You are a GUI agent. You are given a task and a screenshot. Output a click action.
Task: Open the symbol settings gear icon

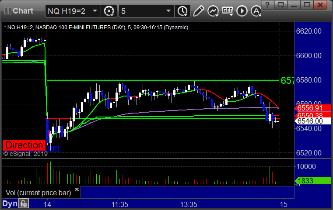coord(109,11)
